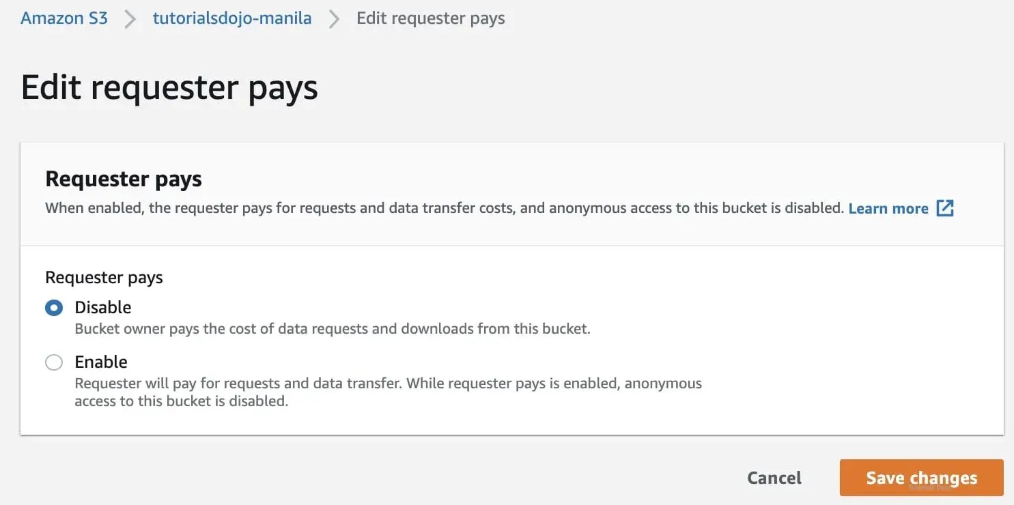
Task: Click the Edit requester pays page heading
Action: pyautogui.click(x=169, y=87)
